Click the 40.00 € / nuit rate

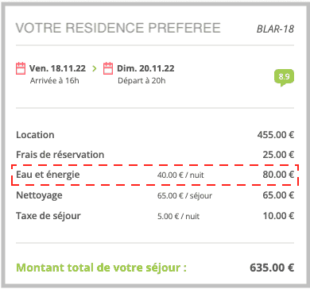180,175
